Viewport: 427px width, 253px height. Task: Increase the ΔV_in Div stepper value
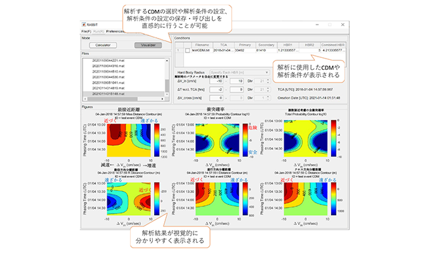pyautogui.click(x=268, y=80)
